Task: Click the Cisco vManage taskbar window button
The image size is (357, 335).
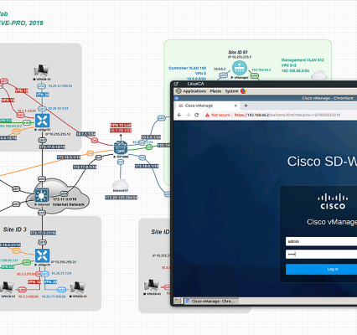Action: [211, 301]
